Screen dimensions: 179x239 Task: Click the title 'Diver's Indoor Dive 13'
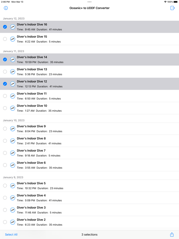[32, 69]
